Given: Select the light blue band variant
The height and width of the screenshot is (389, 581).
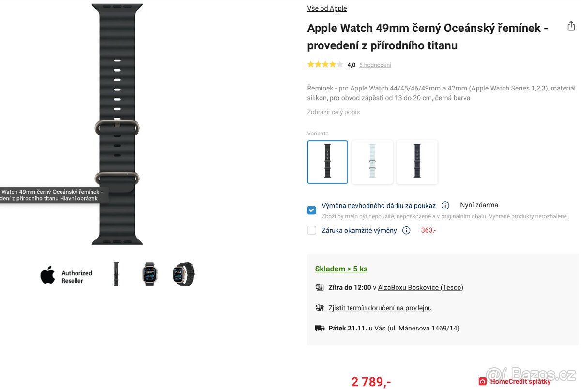Looking at the screenshot, I should coord(372,162).
